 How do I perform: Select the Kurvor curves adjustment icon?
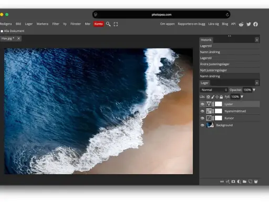click(209, 118)
